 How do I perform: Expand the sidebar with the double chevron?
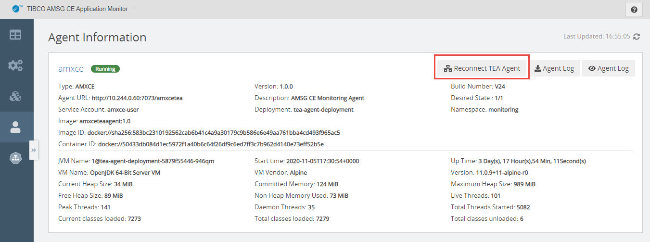coord(34,150)
